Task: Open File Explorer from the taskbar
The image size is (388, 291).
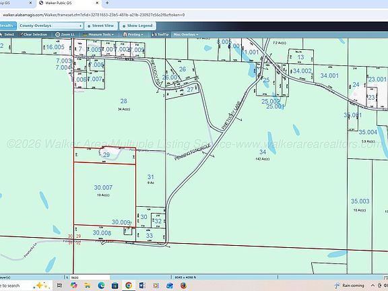Action: coord(87,286)
